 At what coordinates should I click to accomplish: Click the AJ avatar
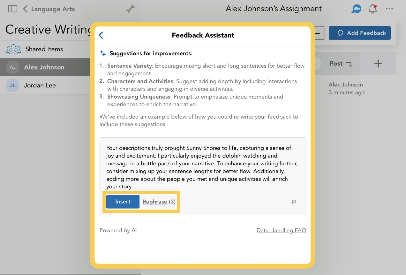[12, 67]
